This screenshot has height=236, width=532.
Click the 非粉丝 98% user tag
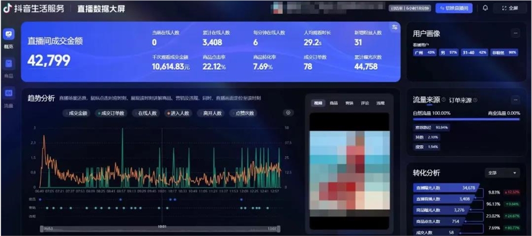pyautogui.click(x=504, y=53)
